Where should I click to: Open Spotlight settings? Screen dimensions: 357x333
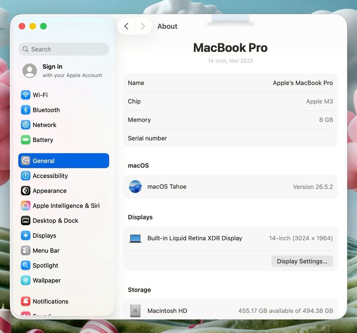pyautogui.click(x=63, y=265)
